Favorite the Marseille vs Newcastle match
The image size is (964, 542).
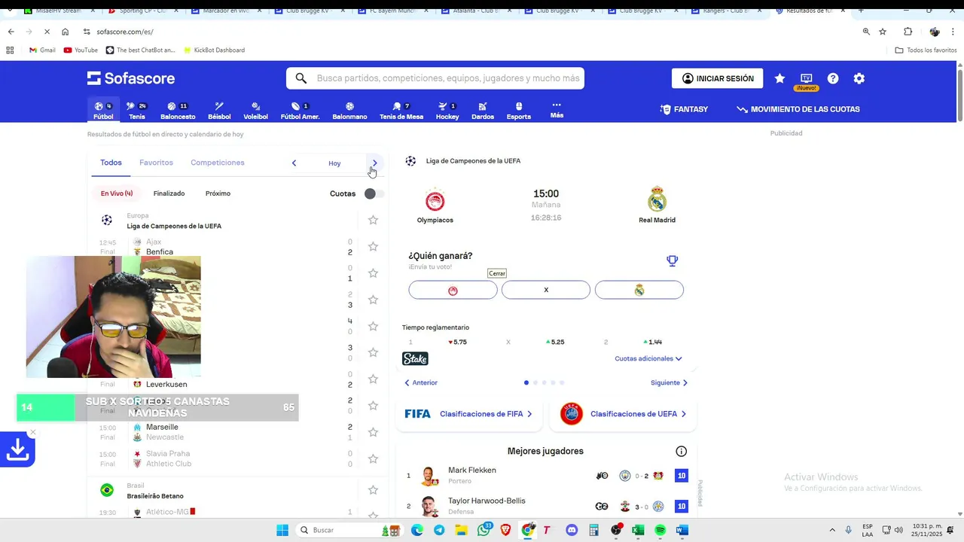click(x=373, y=432)
